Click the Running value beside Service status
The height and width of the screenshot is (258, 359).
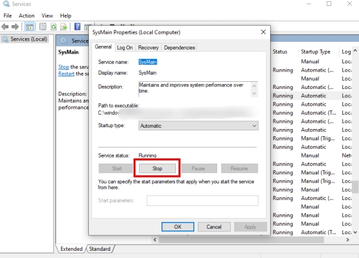pos(147,155)
